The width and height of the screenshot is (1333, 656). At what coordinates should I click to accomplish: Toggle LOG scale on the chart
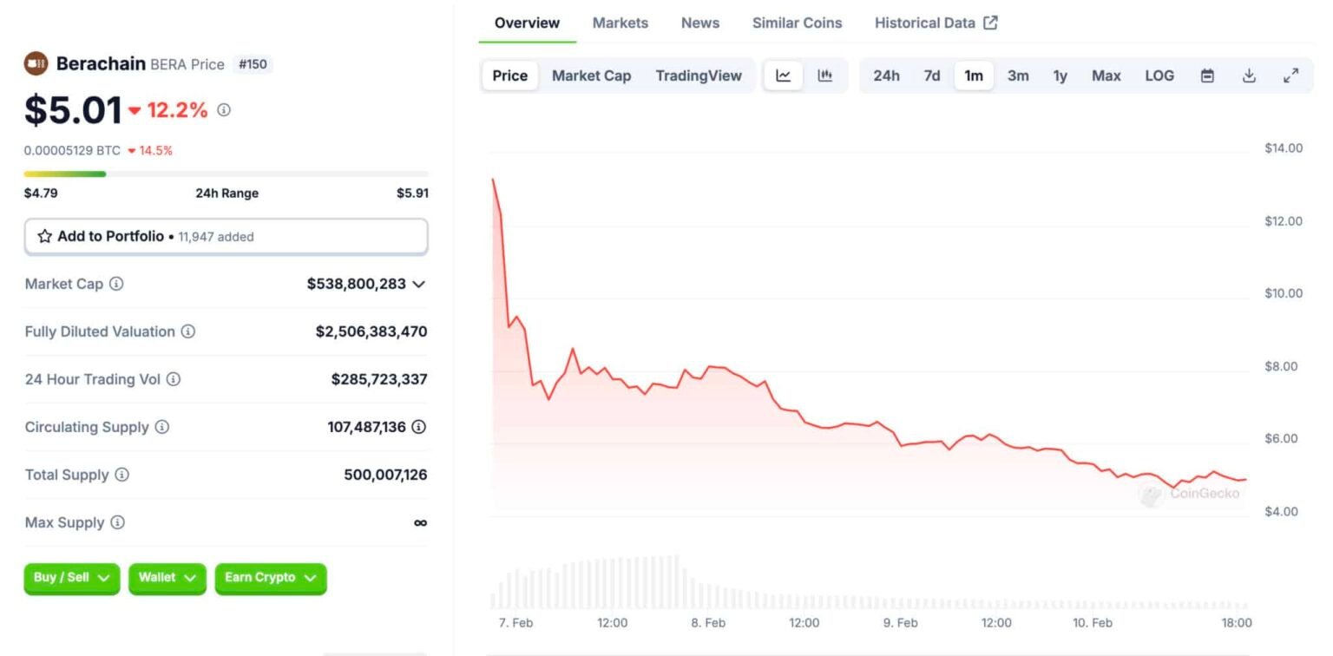pyautogui.click(x=1159, y=75)
